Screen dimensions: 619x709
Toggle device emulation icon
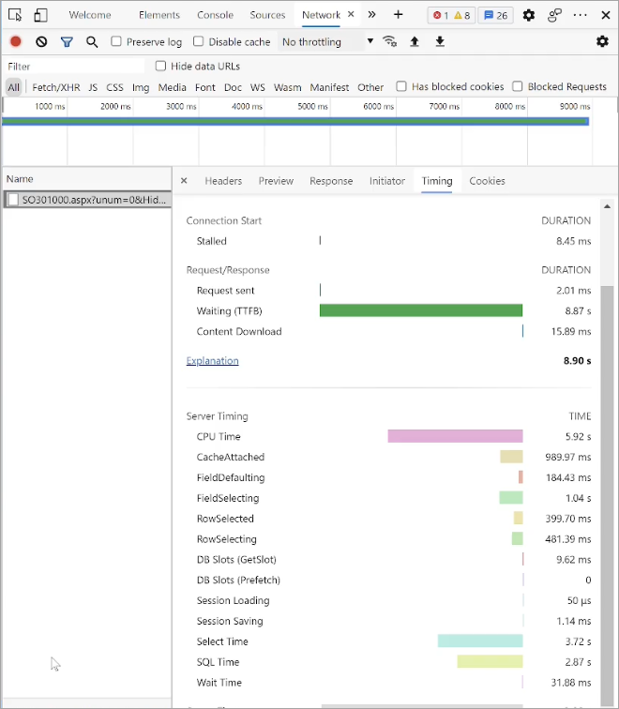point(40,15)
